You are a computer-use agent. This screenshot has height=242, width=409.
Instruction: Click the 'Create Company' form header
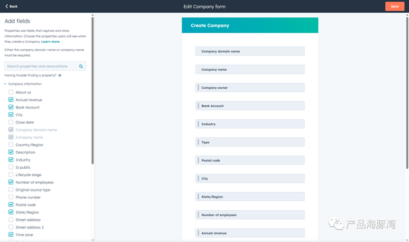click(250, 26)
